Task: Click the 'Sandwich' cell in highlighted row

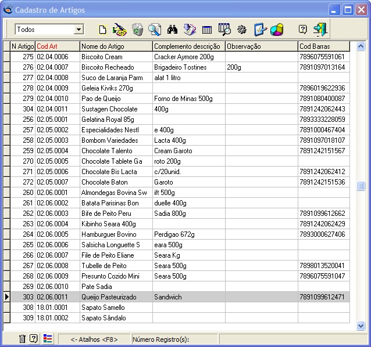Action: [189, 297]
